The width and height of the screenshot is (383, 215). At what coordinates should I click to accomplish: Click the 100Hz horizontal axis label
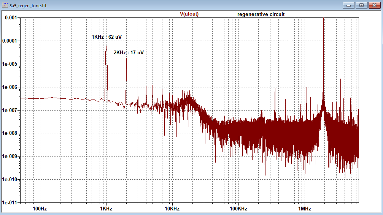pos(40,209)
